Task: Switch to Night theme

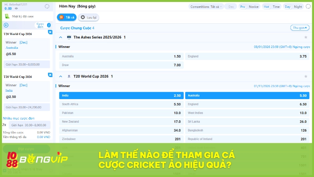Action: (x=298, y=7)
